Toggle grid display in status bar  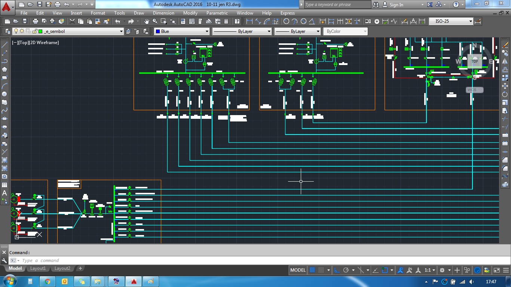[x=313, y=270]
